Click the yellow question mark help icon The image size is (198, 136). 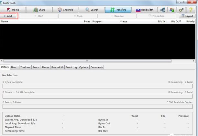(x=191, y=10)
